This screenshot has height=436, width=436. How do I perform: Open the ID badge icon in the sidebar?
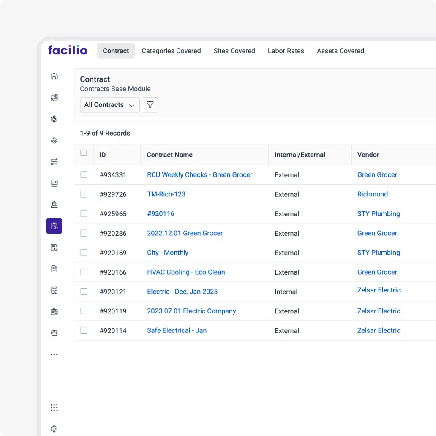coord(54,311)
